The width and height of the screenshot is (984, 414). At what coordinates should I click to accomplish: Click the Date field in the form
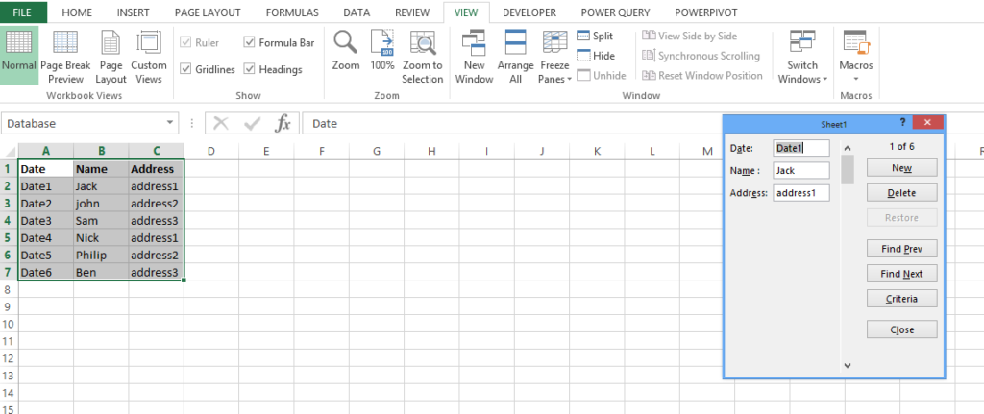801,148
